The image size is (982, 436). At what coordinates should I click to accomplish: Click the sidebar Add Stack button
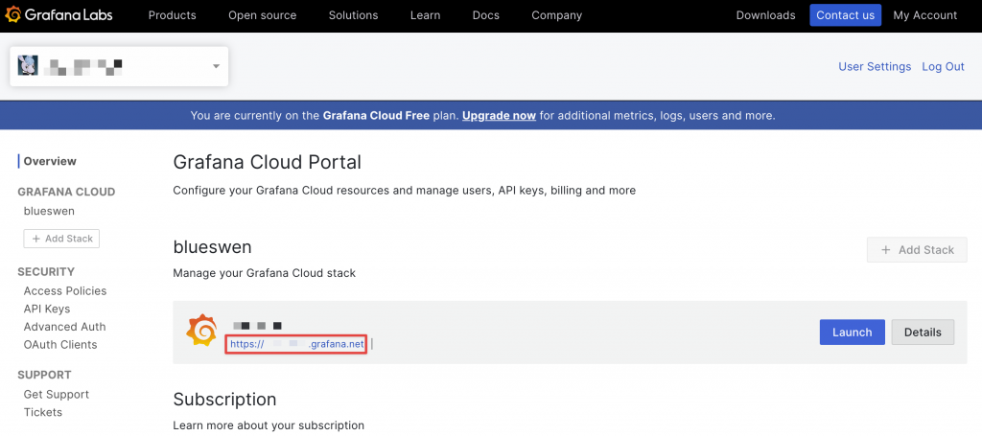(x=61, y=239)
